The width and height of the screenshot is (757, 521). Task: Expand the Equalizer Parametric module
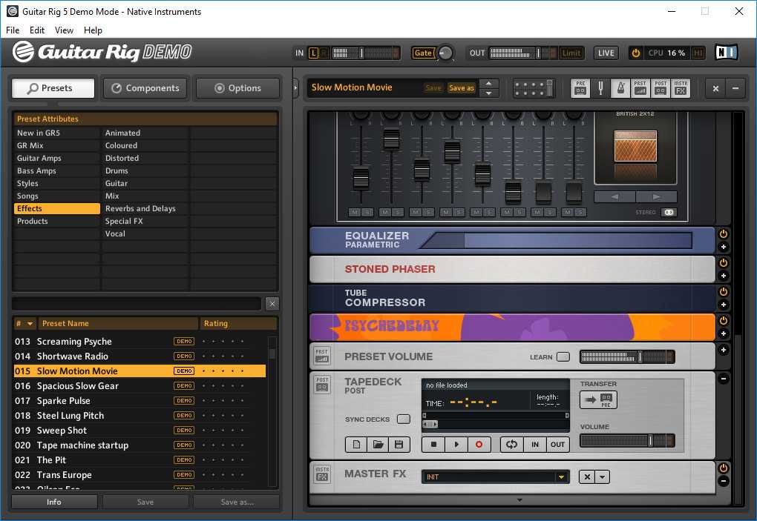coord(724,248)
